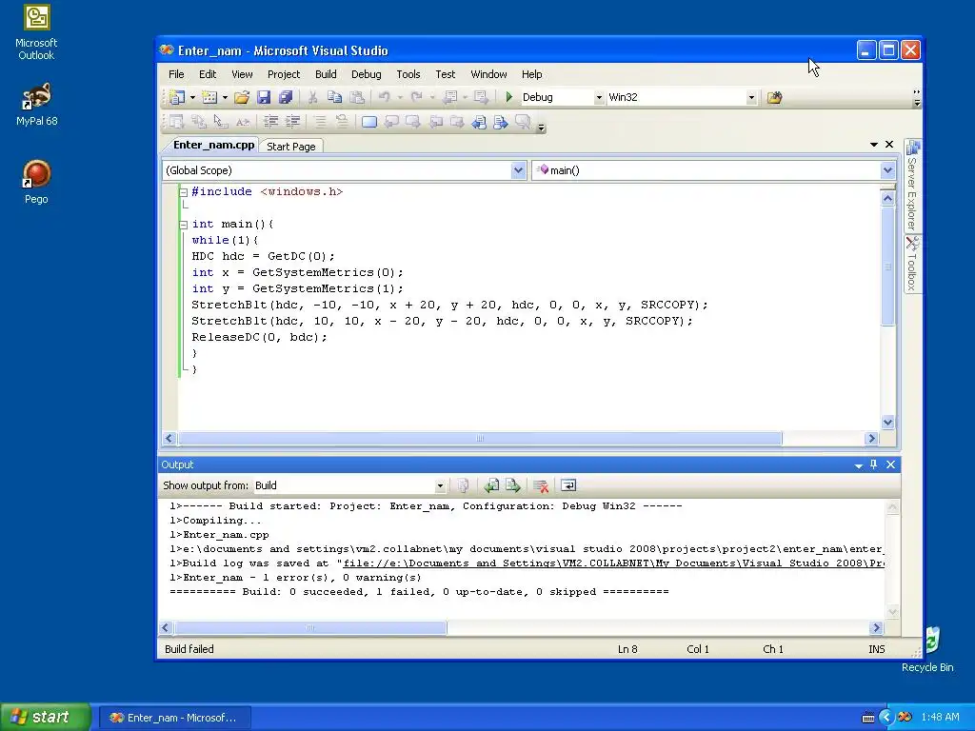Toggle a bookmark with the blue rectangle icon
Image resolution: width=975 pixels, height=731 pixels.
pyautogui.click(x=369, y=122)
